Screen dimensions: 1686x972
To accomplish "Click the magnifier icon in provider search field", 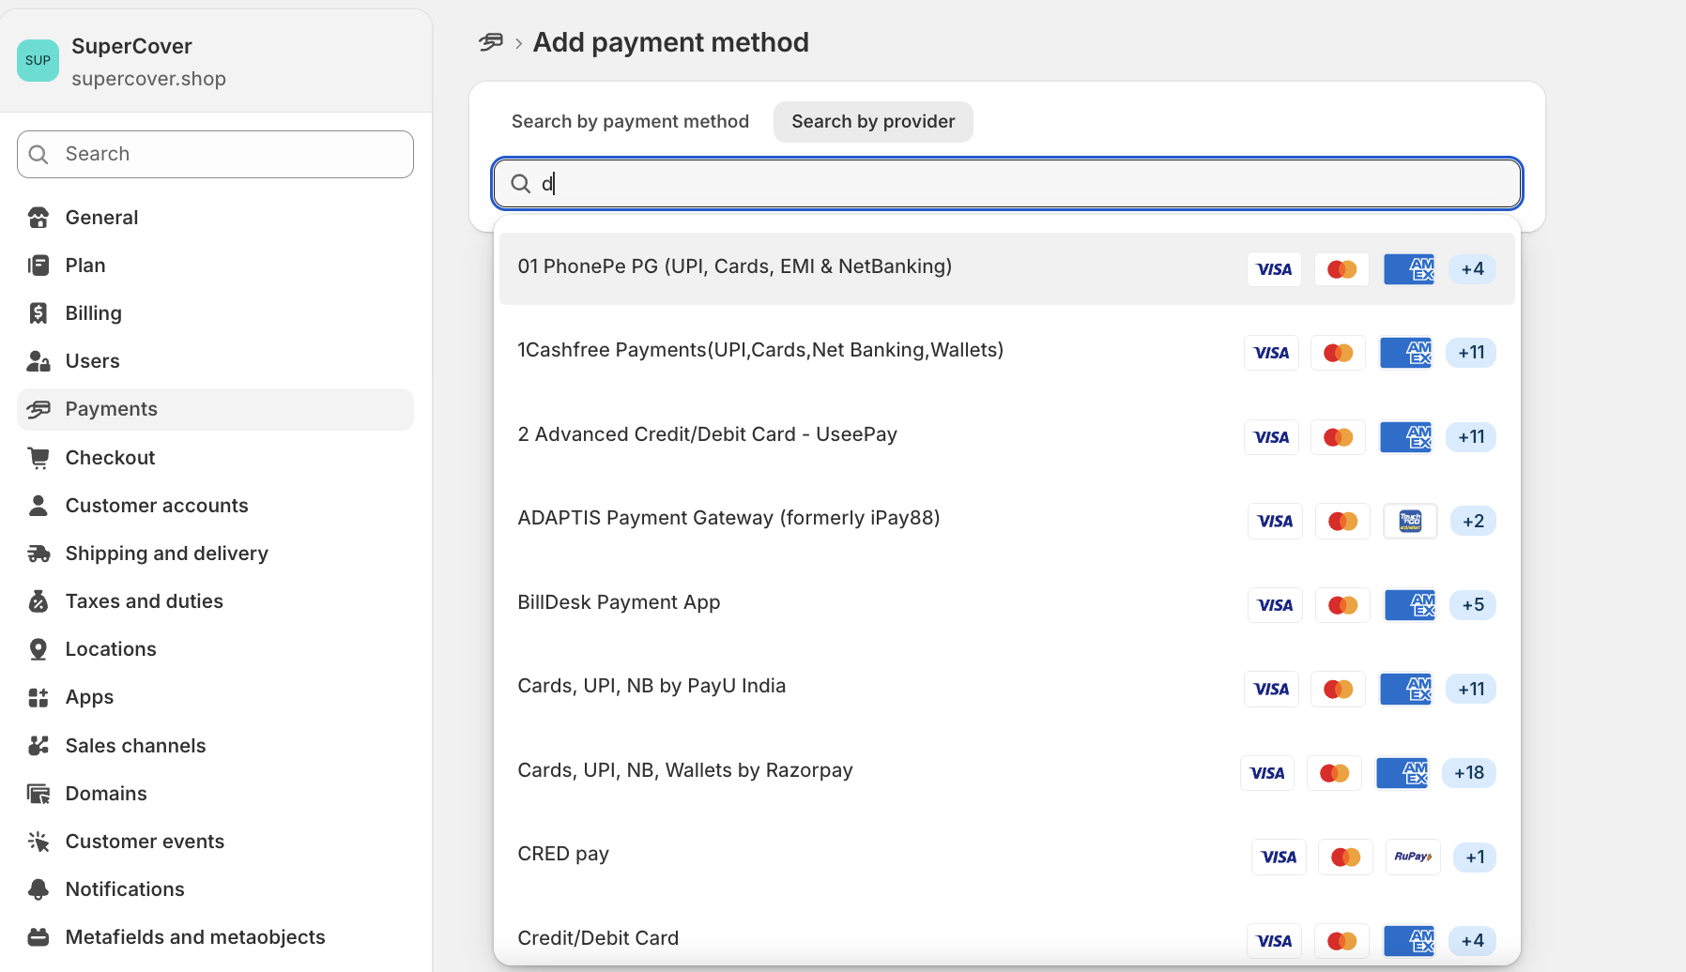I will click(521, 184).
